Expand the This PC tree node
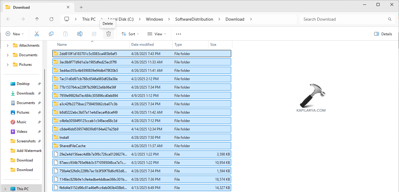The height and width of the screenshot is (192, 399). pyautogui.click(x=5, y=189)
